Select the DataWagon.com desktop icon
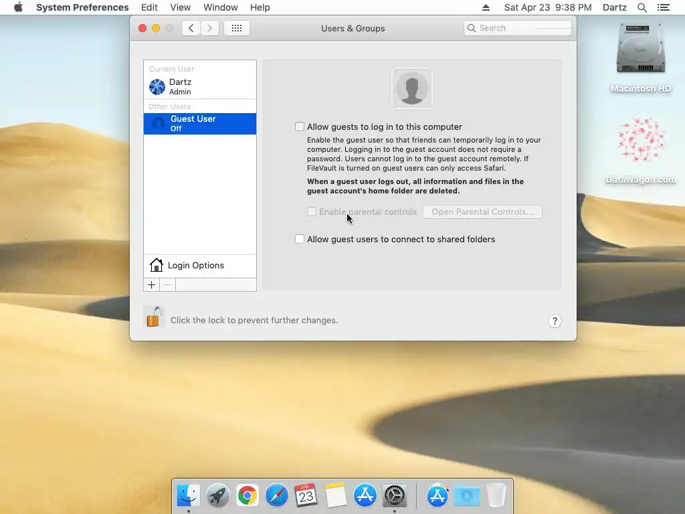685x514 pixels. point(640,151)
